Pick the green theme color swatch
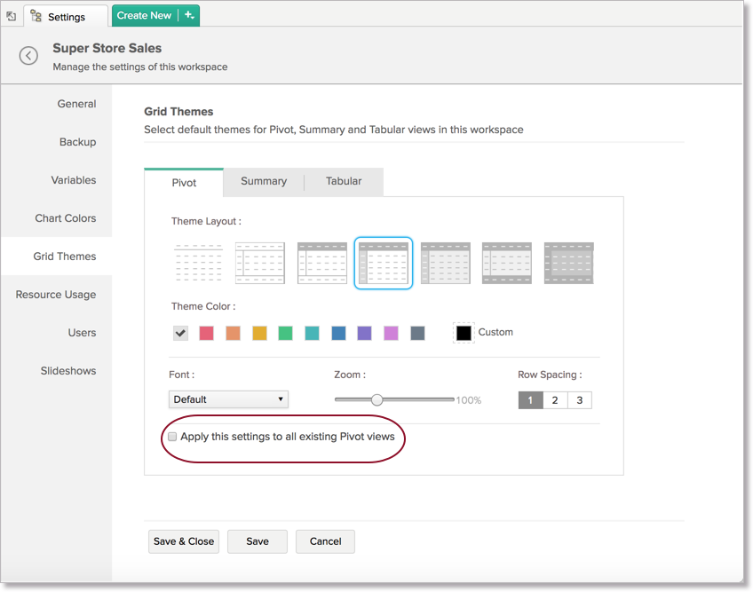 point(285,333)
